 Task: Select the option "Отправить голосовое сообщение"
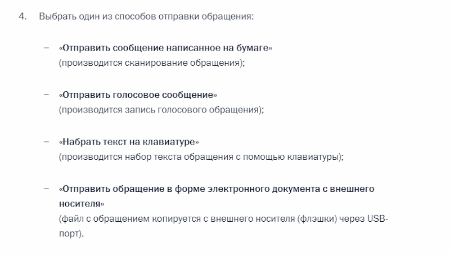(138, 95)
